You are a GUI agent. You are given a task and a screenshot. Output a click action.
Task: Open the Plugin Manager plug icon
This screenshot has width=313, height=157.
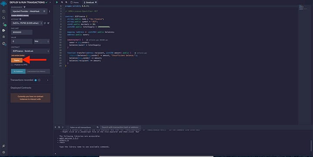click(x=3, y=146)
